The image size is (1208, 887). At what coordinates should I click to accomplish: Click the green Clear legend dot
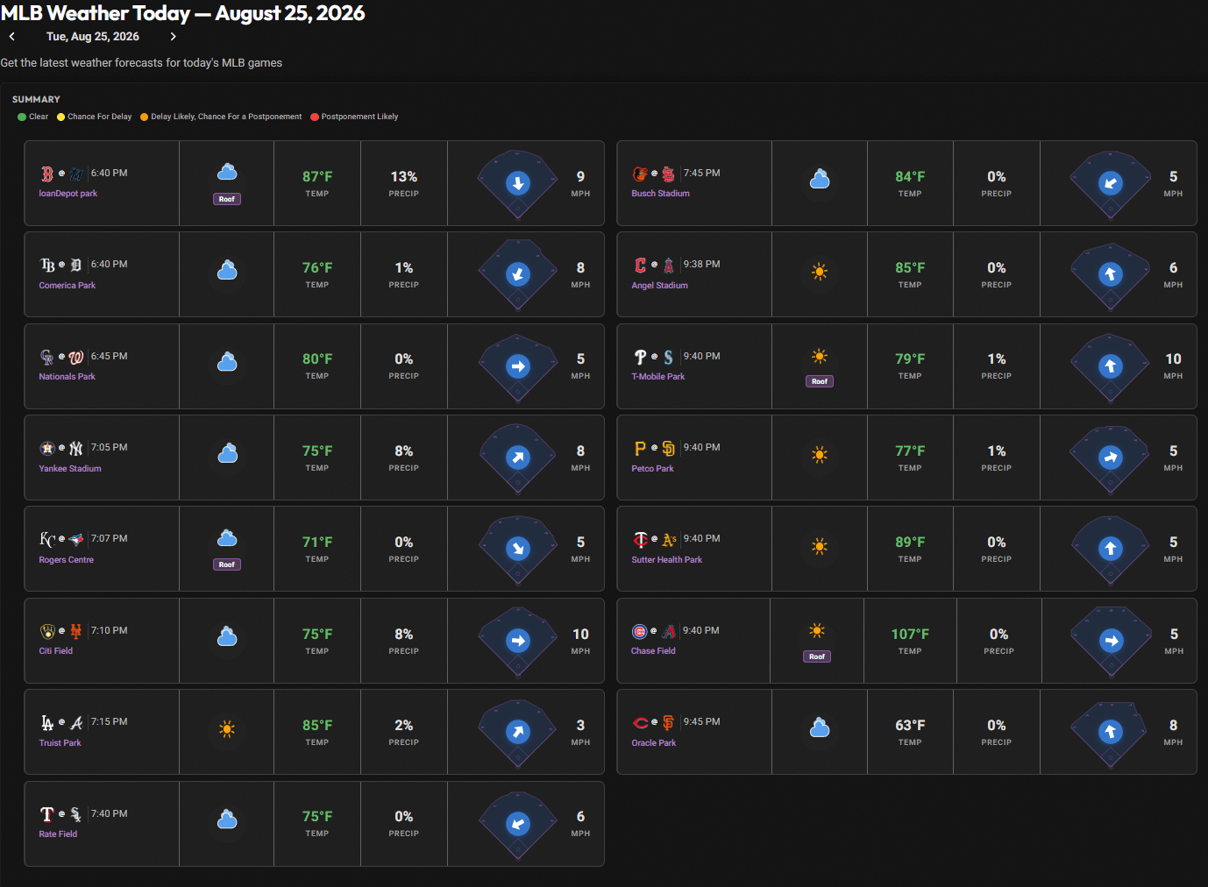point(22,117)
